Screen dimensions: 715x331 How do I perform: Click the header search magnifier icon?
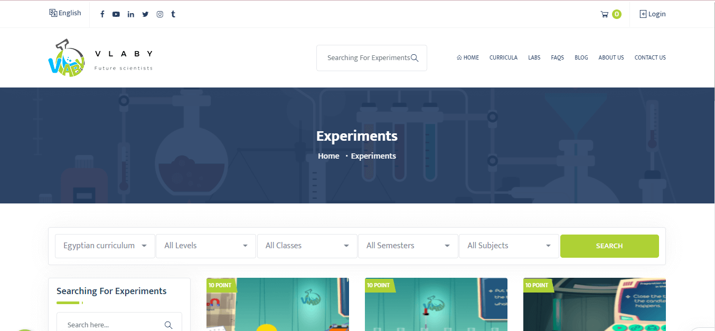coord(415,58)
